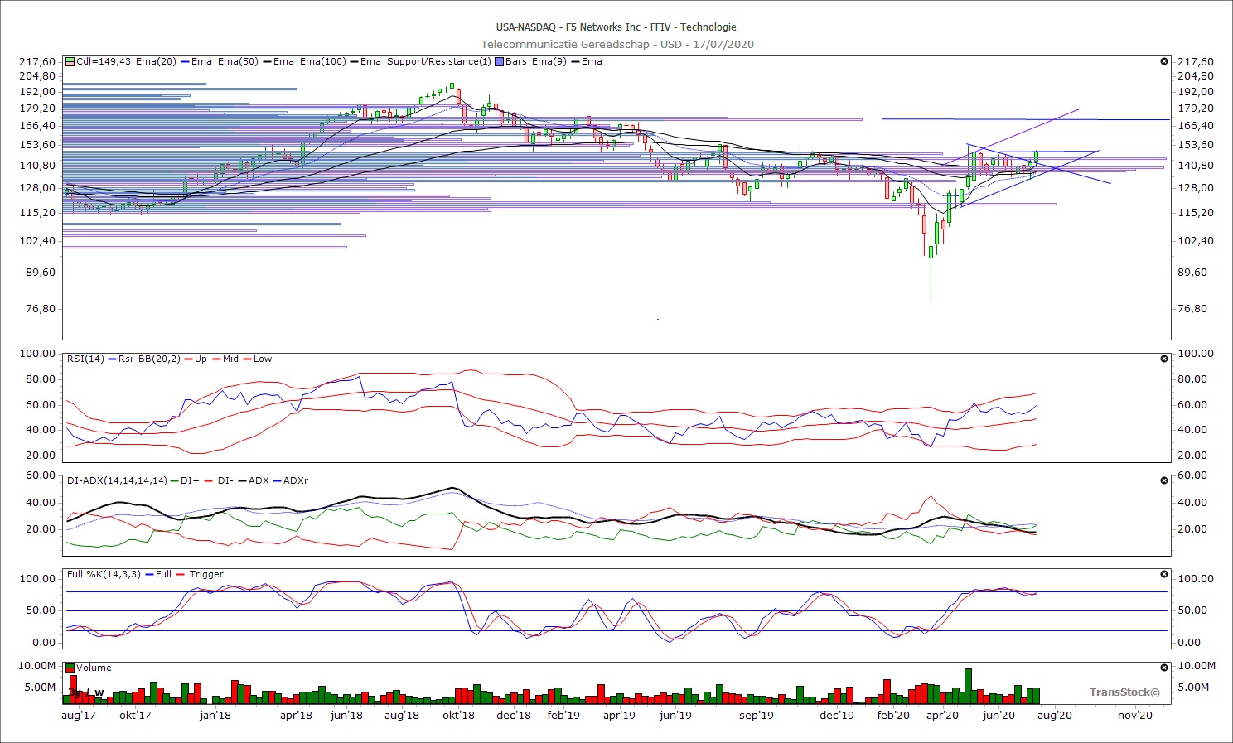Click the okt'17 date label
Screen dimensions: 1233x743
pos(135,716)
